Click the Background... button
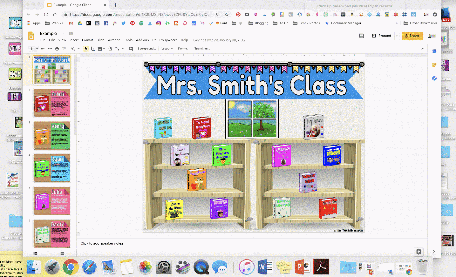Viewport: 456px width, 277px height. point(147,49)
